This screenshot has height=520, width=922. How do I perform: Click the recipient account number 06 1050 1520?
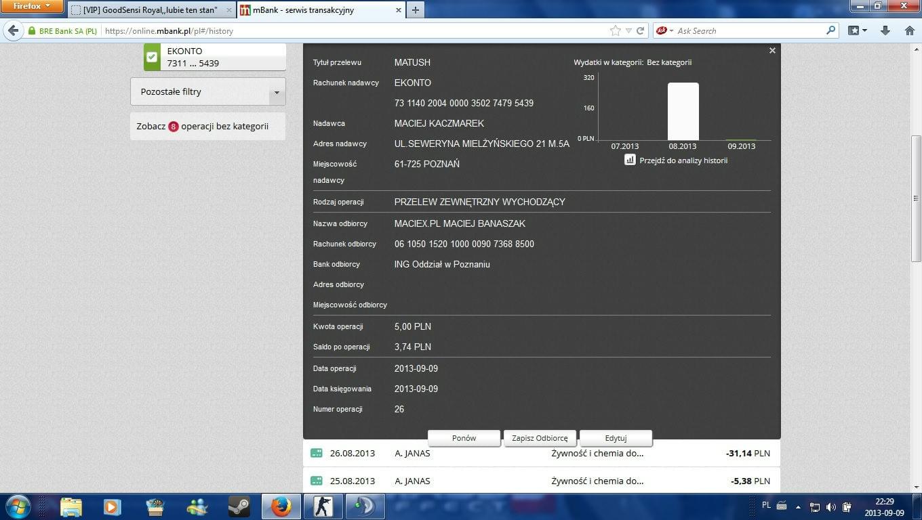pyautogui.click(x=464, y=244)
